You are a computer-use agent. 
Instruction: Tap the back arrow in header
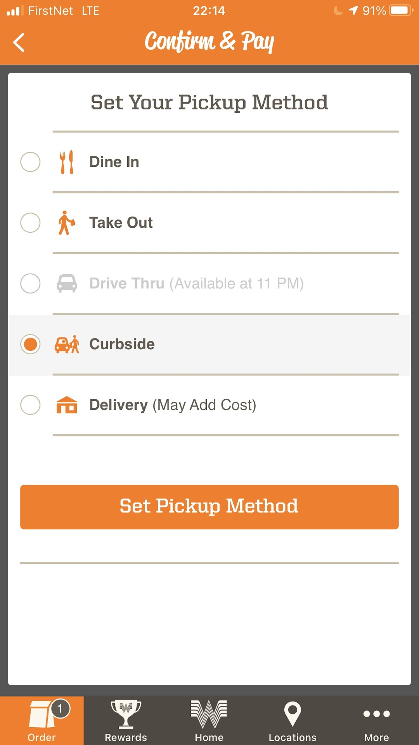(19, 43)
